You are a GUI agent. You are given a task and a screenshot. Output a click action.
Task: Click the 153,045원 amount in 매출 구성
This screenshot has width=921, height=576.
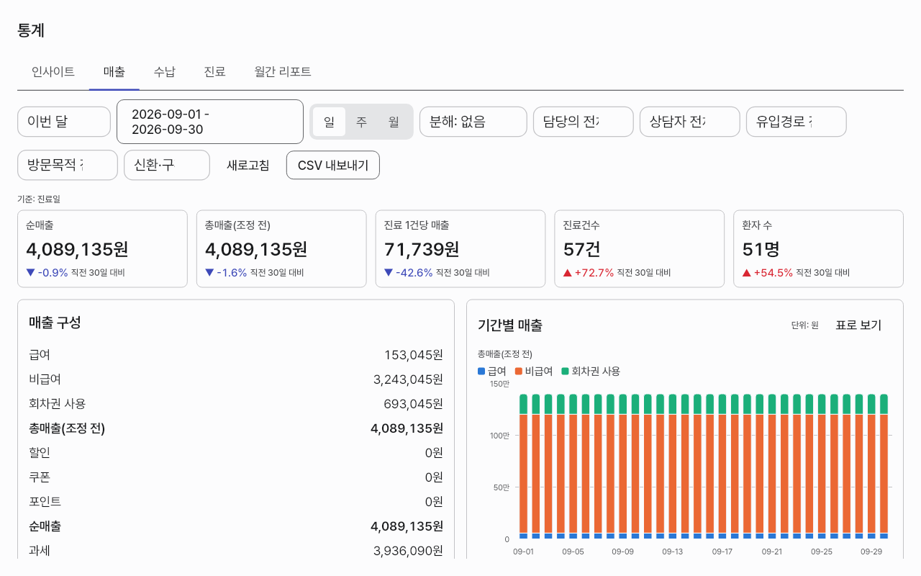click(414, 355)
